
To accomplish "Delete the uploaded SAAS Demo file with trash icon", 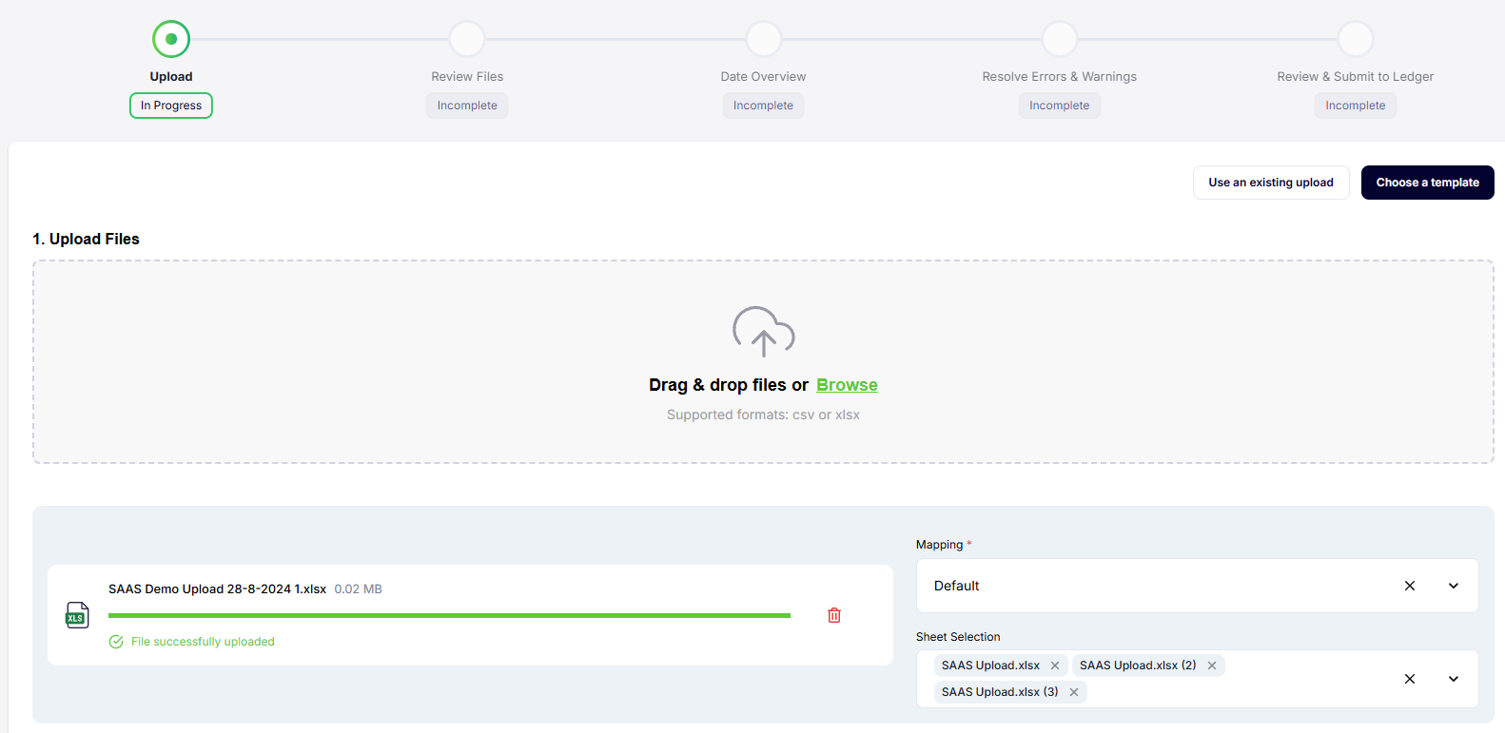I will coord(834,615).
